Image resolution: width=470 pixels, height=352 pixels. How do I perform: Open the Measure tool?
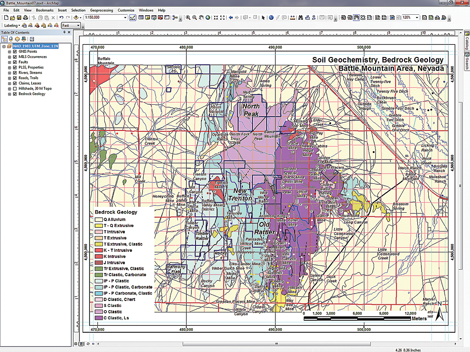pyautogui.click(x=292, y=18)
